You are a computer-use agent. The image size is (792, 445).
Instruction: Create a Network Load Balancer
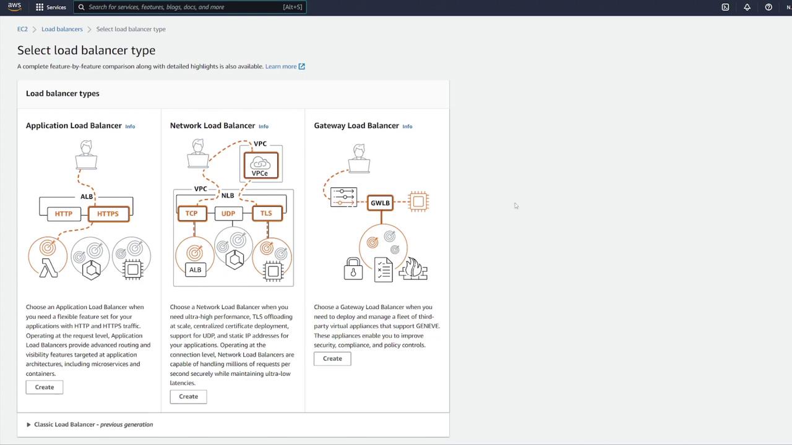pyautogui.click(x=189, y=396)
